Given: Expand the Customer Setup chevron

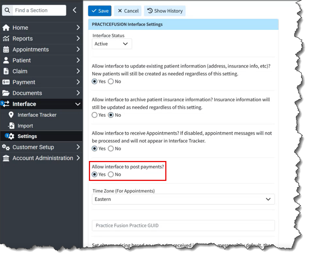Looking at the screenshot, I should pos(78,147).
